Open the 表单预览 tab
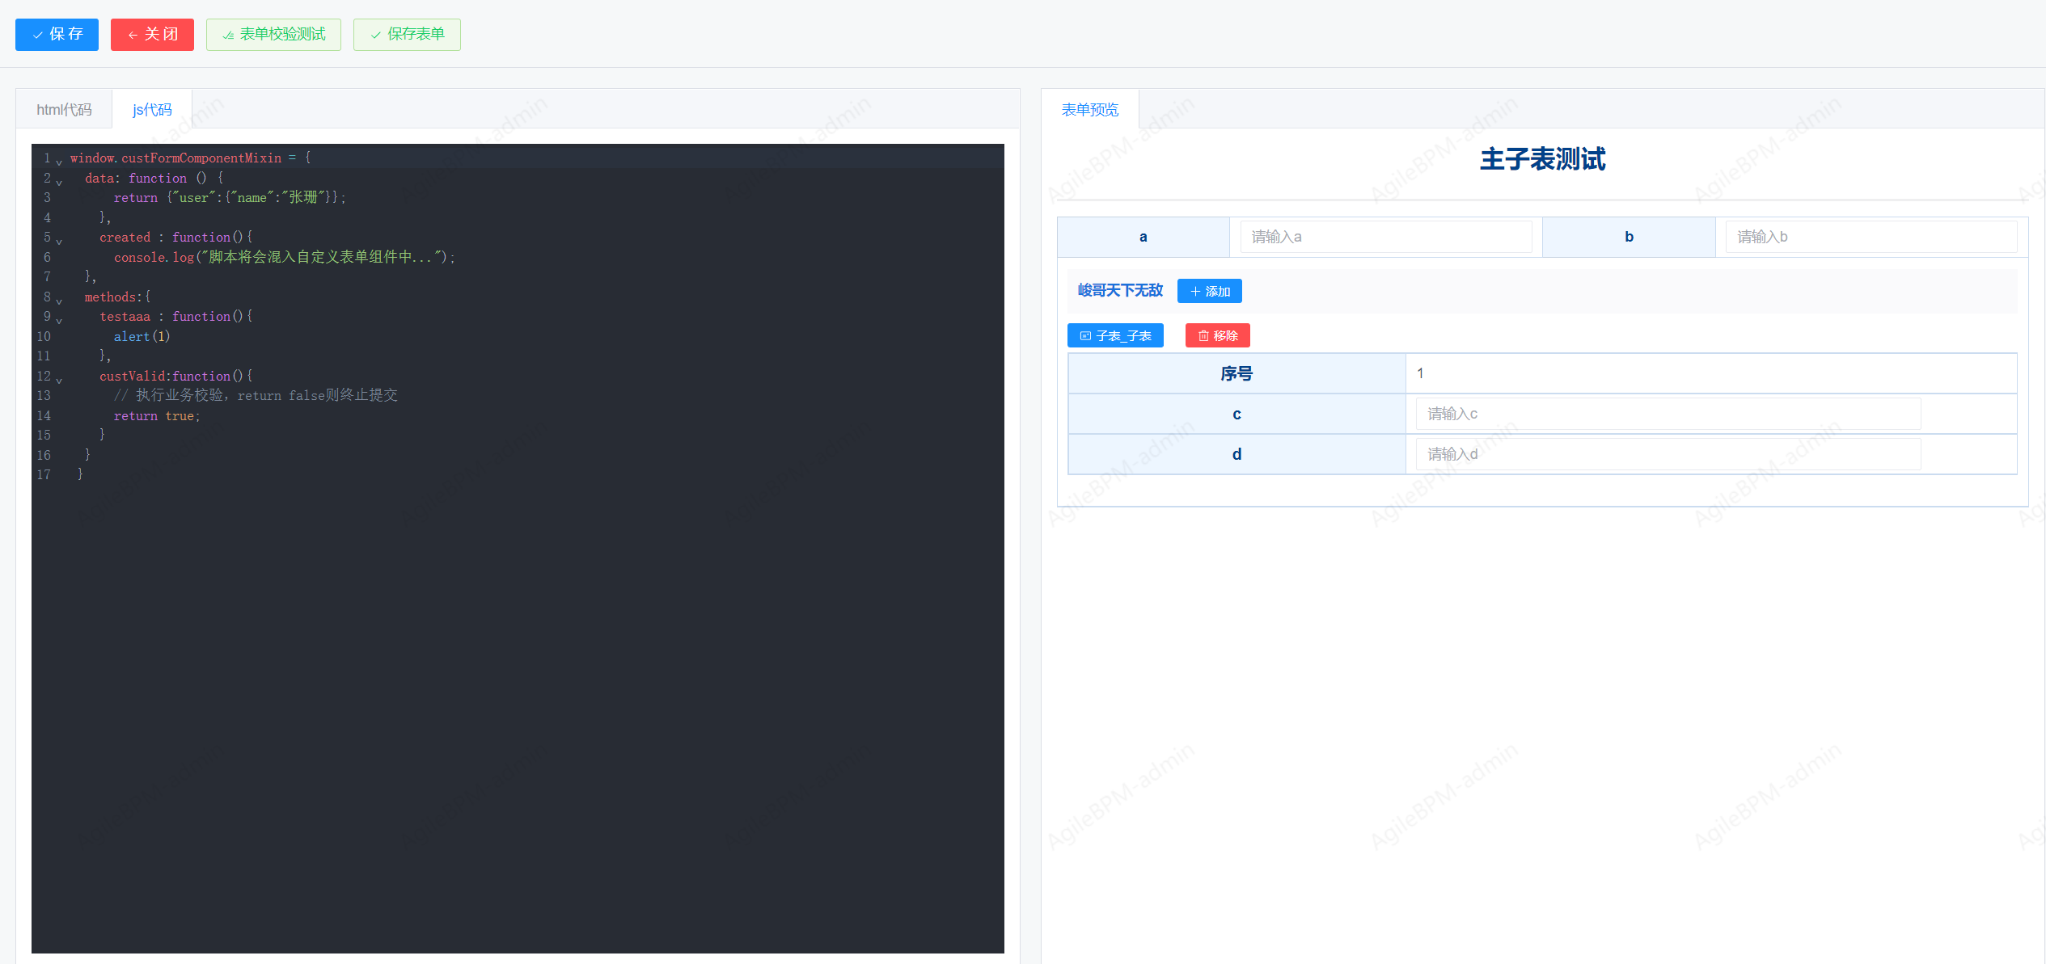The image size is (2046, 964). [x=1089, y=109]
